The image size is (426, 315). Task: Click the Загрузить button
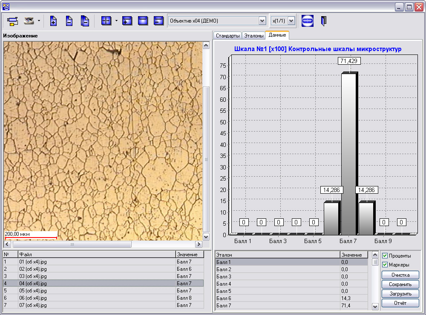point(400,294)
